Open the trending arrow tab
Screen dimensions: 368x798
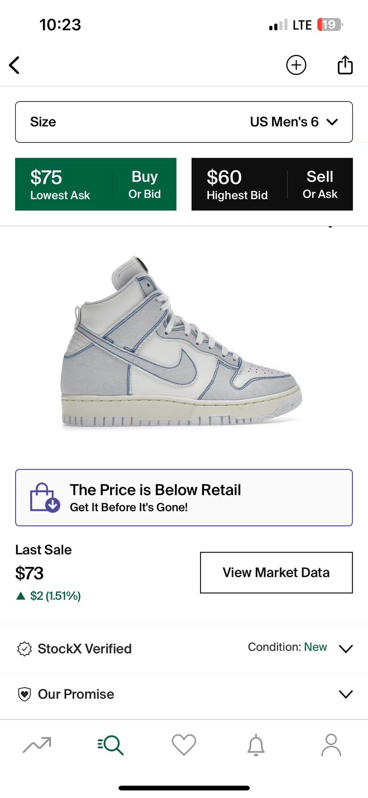click(x=37, y=744)
